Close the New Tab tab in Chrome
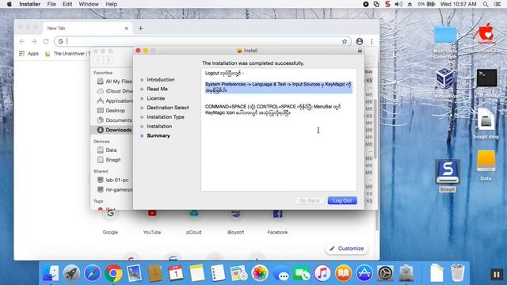The image size is (507, 285). [126, 28]
